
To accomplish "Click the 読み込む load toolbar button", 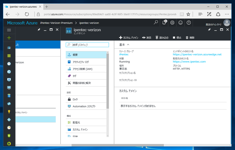I will [162, 38].
